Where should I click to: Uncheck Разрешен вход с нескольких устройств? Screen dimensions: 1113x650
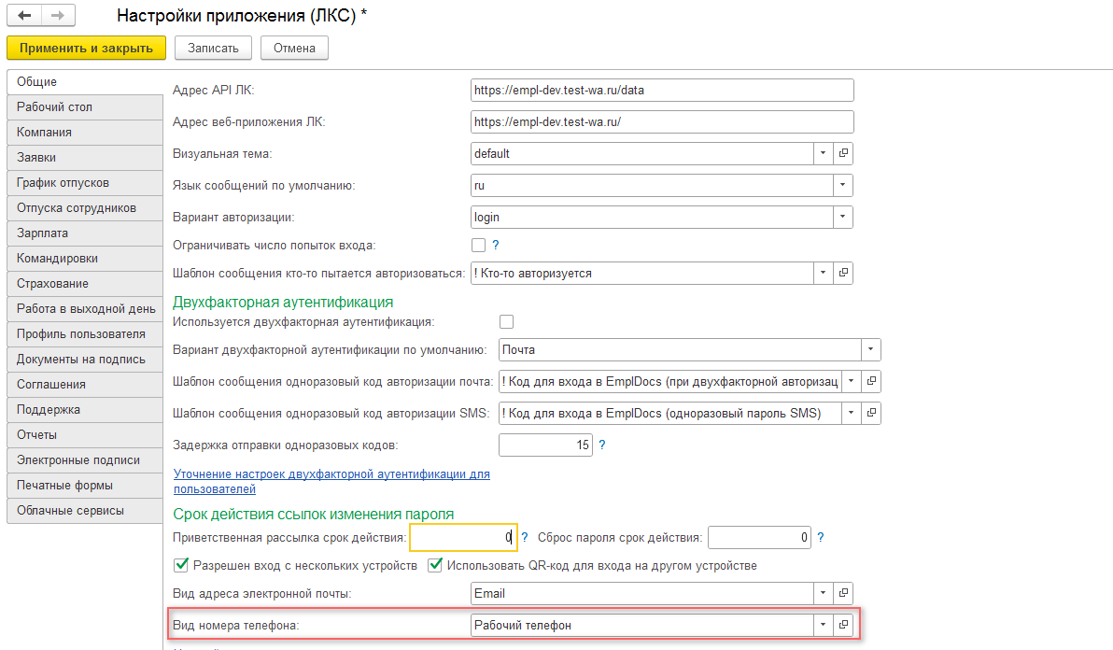pyautogui.click(x=181, y=565)
